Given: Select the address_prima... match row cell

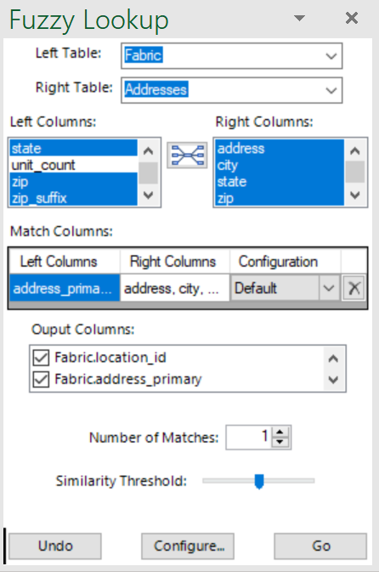Looking at the screenshot, I should pos(65,288).
